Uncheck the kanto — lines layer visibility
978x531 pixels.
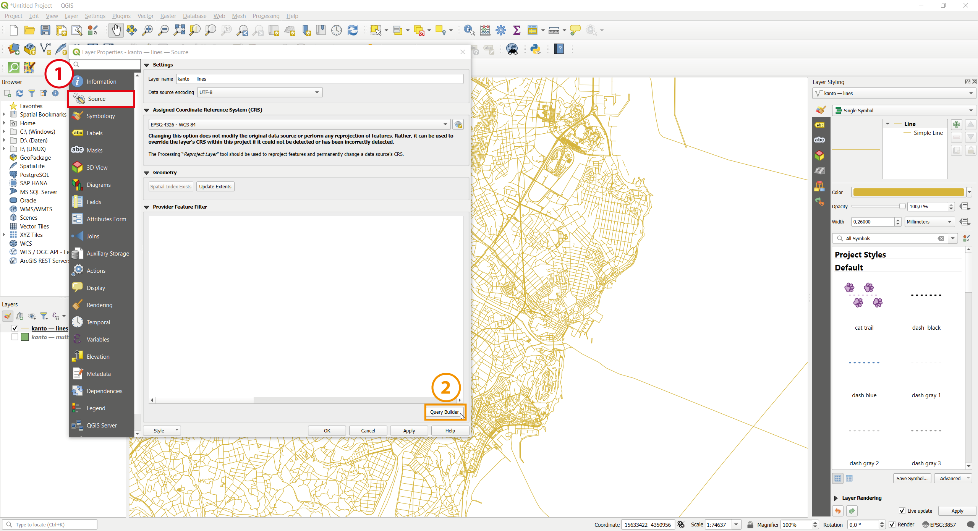(x=15, y=328)
